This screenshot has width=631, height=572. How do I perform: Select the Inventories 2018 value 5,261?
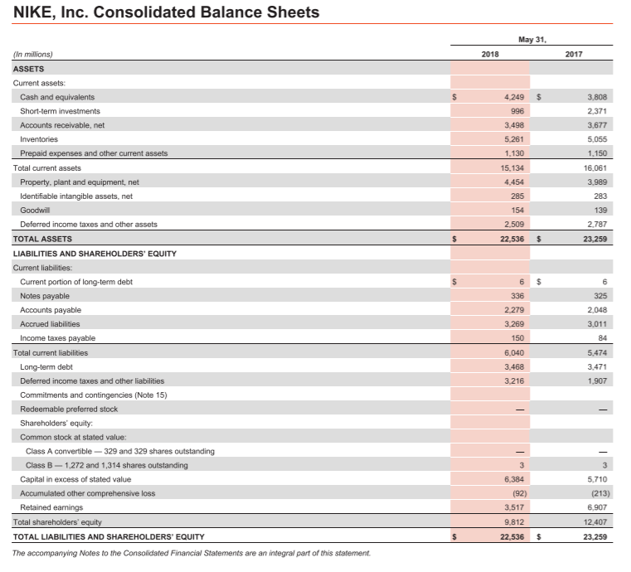(x=514, y=139)
